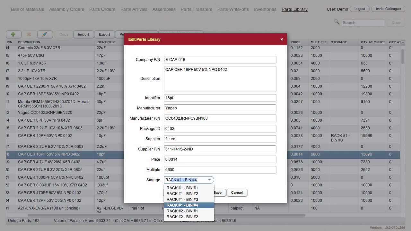Click the Manufacturer field showing Yageo
411x231 pixels.
click(220, 108)
